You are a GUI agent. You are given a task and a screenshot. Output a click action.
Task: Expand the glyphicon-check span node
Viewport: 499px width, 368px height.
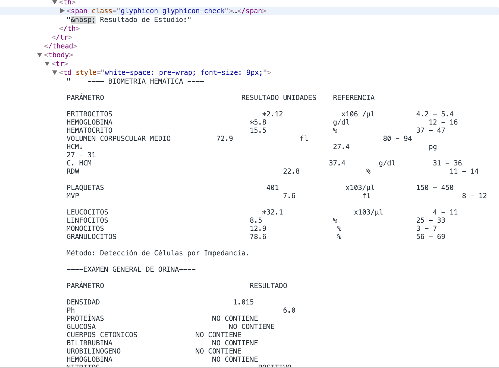62,11
